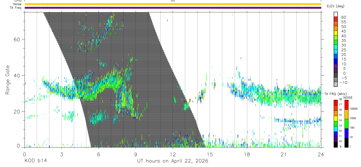The width and height of the screenshot is (361, 167).
Task: Click the '25' label on the ELEV scale
Action: point(343,50)
